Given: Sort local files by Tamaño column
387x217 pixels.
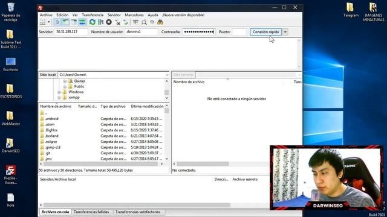Looking at the screenshot, I should click(87, 106).
